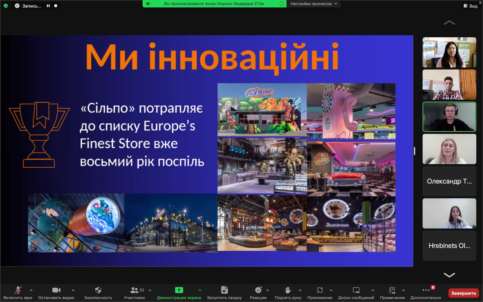
Task: Expand the Настройки просмотра dropdown
Action: click(313, 4)
